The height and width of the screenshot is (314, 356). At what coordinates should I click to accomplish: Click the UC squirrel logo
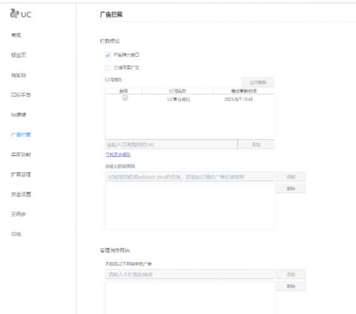coord(20,13)
